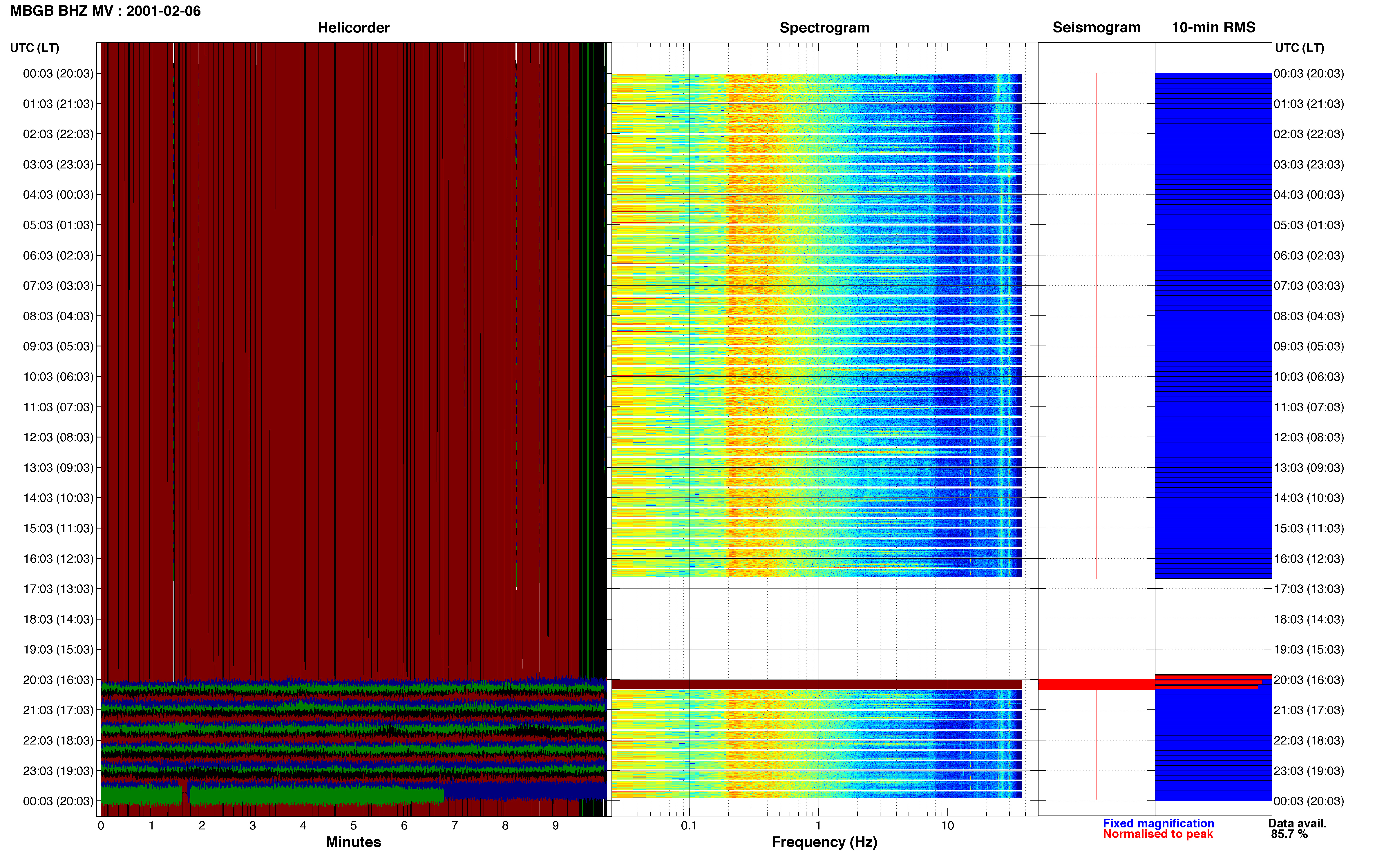Click the left time label '19:03 (15:03)'
The width and height of the screenshot is (1375, 859).
click(x=58, y=649)
